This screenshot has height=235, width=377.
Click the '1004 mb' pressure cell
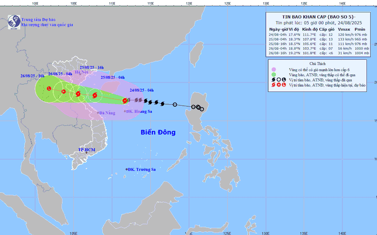pos(362,53)
